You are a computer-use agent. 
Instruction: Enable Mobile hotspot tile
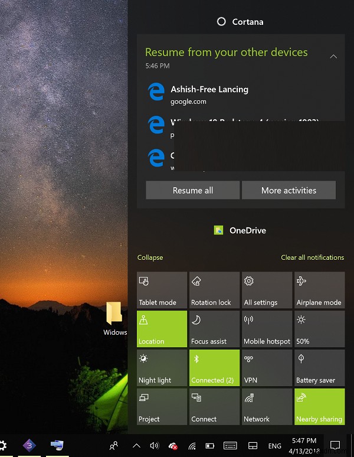click(267, 329)
